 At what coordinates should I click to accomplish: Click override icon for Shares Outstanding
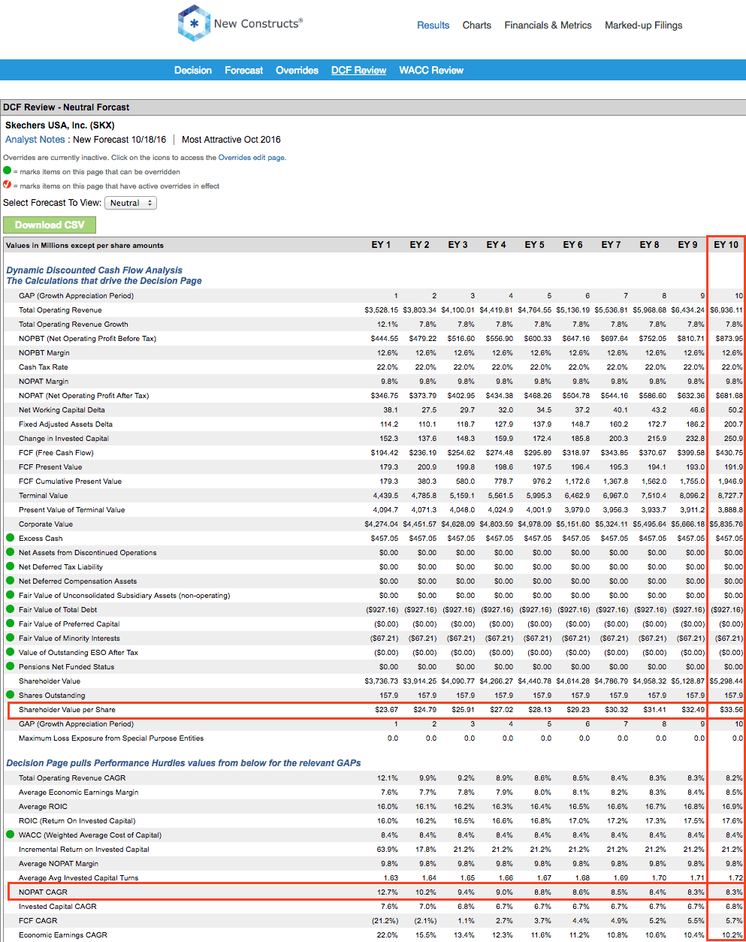coord(10,695)
